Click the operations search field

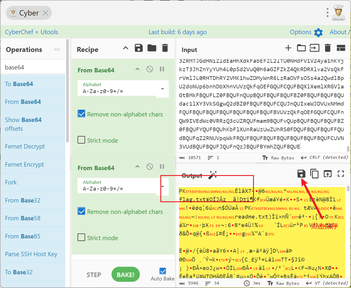pos(33,67)
